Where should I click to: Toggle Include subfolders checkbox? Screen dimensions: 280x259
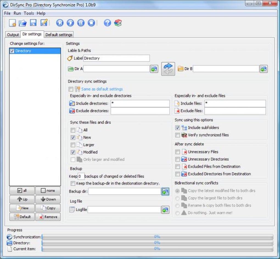(178, 128)
